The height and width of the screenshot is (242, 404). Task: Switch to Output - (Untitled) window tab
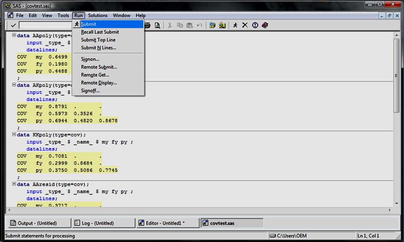[x=39, y=223]
